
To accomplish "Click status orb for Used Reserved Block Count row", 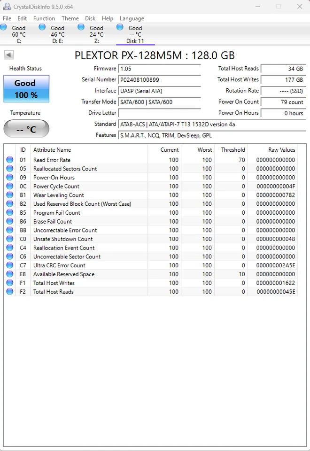I will pyautogui.click(x=10, y=203).
